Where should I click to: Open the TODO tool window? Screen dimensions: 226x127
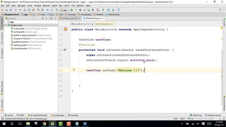tap(20, 115)
